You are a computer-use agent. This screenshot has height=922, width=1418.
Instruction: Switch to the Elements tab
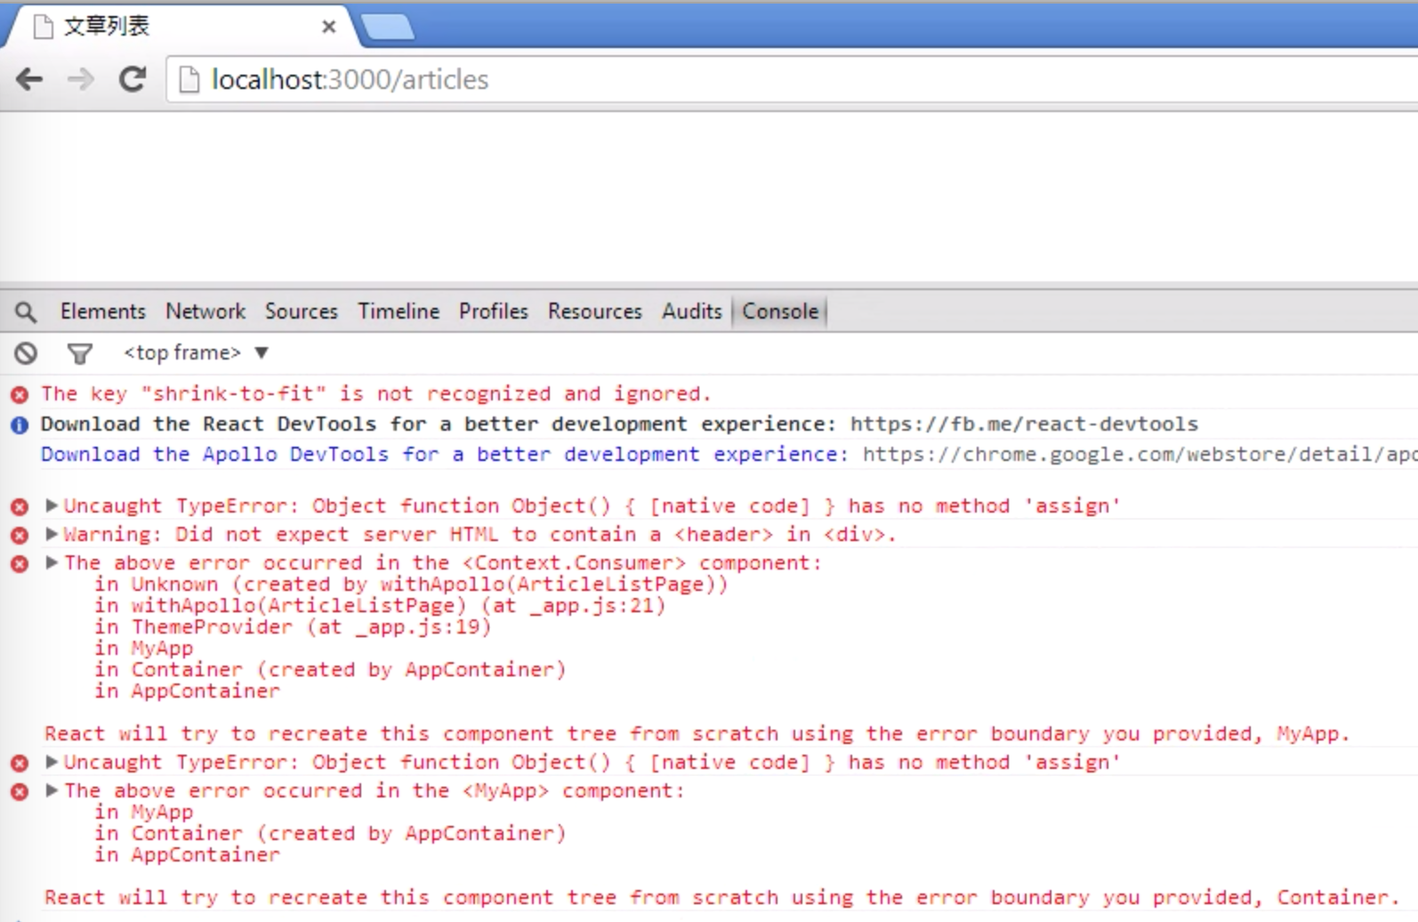coord(102,311)
